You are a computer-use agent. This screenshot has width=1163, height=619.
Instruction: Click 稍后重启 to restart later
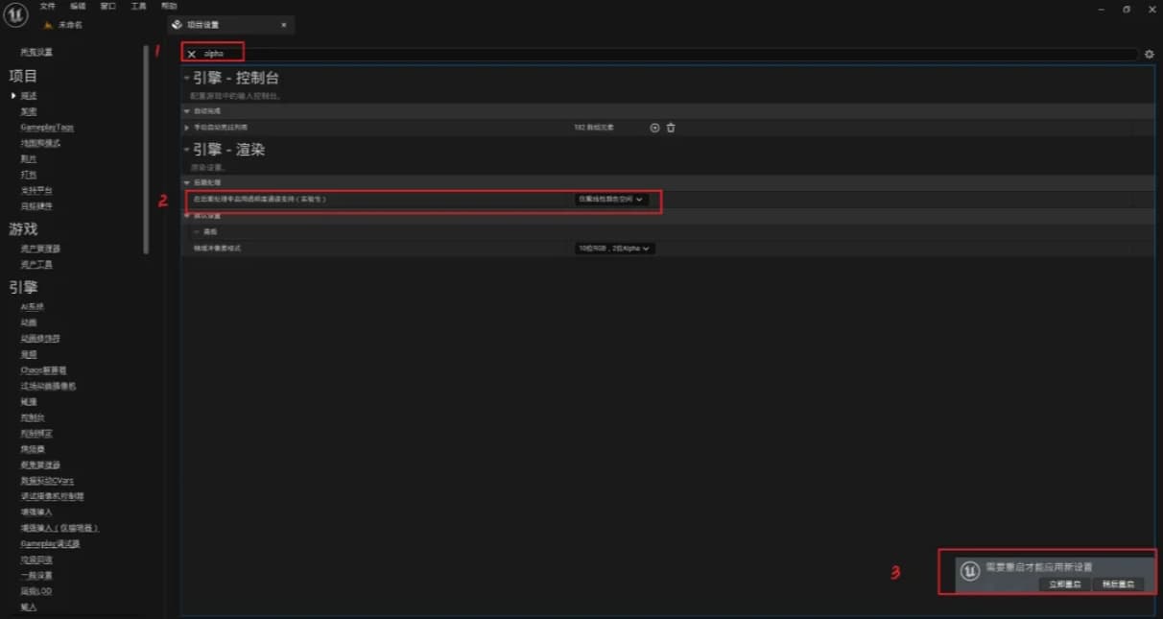[x=1118, y=584]
